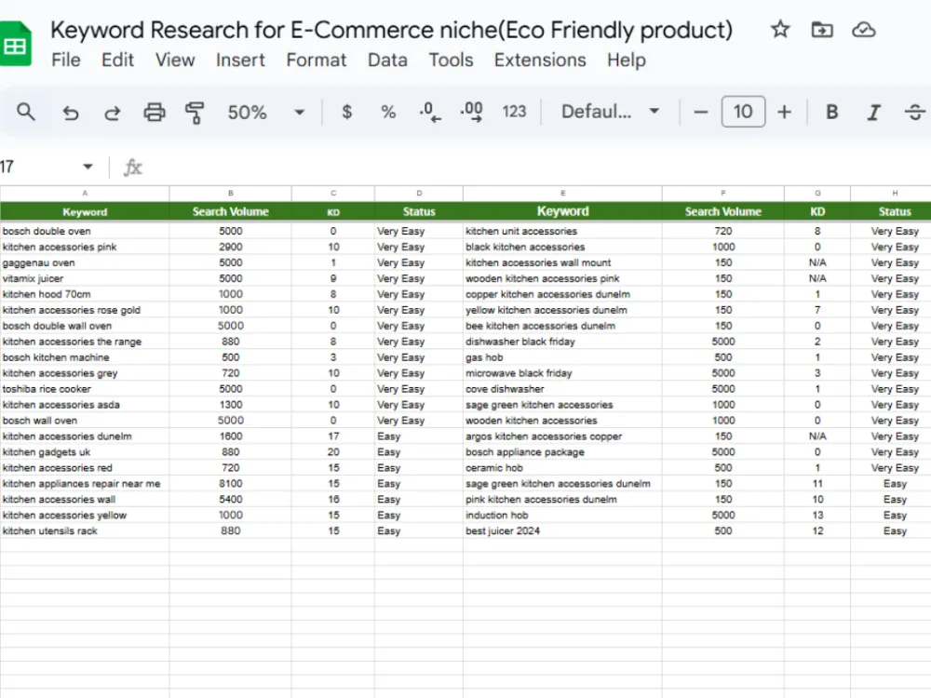Select the 'bosch appliance package' cell
This screenshot has width=931, height=698.
tap(563, 452)
